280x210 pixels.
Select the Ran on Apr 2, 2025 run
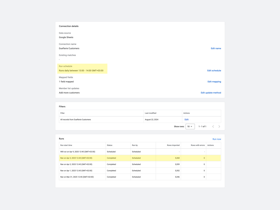coord(140,164)
